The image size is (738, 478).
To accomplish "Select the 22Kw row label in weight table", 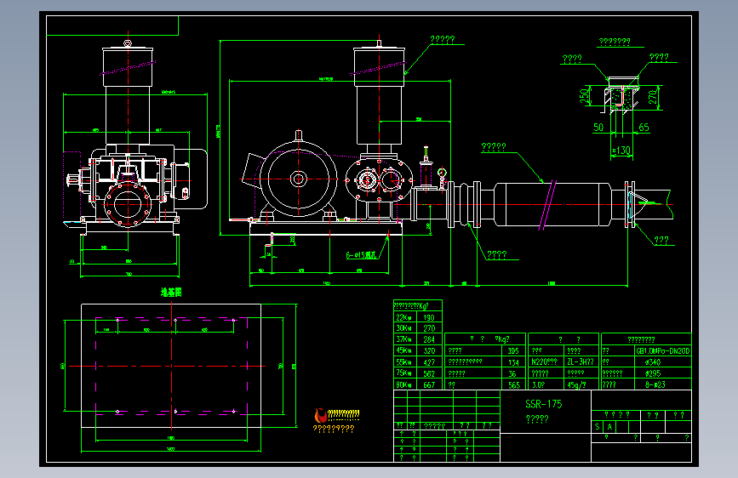I will (x=403, y=317).
